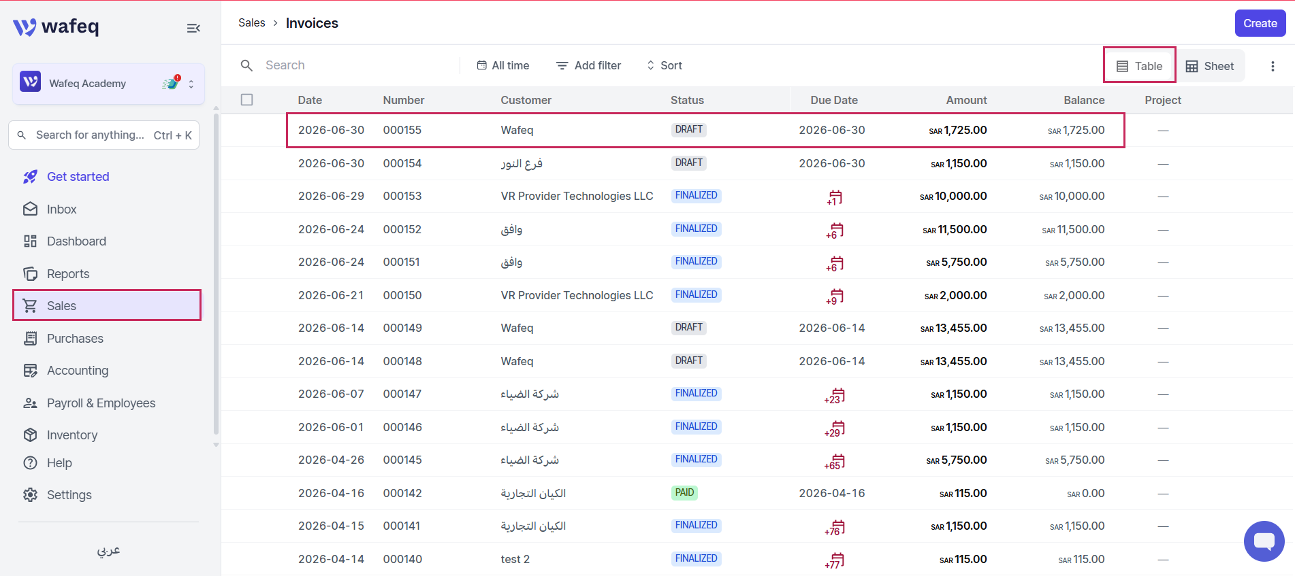The height and width of the screenshot is (576, 1295).
Task: Click the overdue +9 icon for invoice 000150
Action: (835, 297)
